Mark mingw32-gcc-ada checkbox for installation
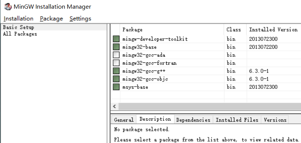This screenshot has width=301, height=143. pyautogui.click(x=116, y=55)
